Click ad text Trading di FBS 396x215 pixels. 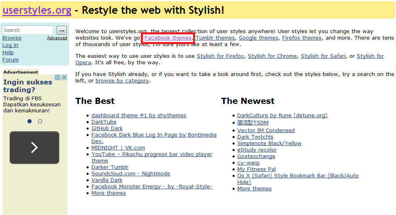click(x=23, y=99)
